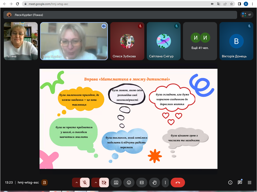Raise your hand in the meeting
This screenshot has width=257, height=192.
point(155,183)
